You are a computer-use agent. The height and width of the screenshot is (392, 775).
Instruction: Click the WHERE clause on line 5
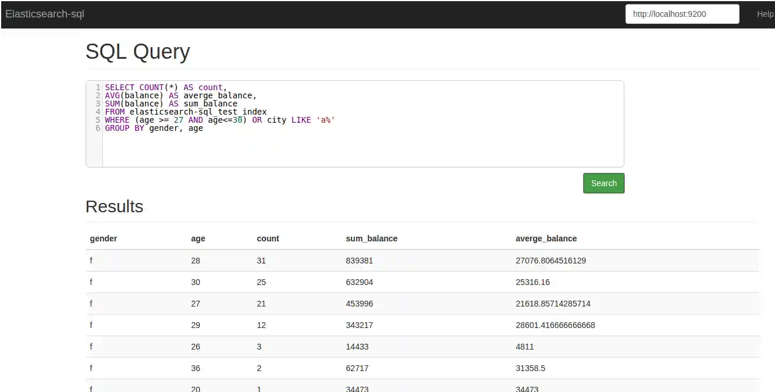tap(116, 120)
